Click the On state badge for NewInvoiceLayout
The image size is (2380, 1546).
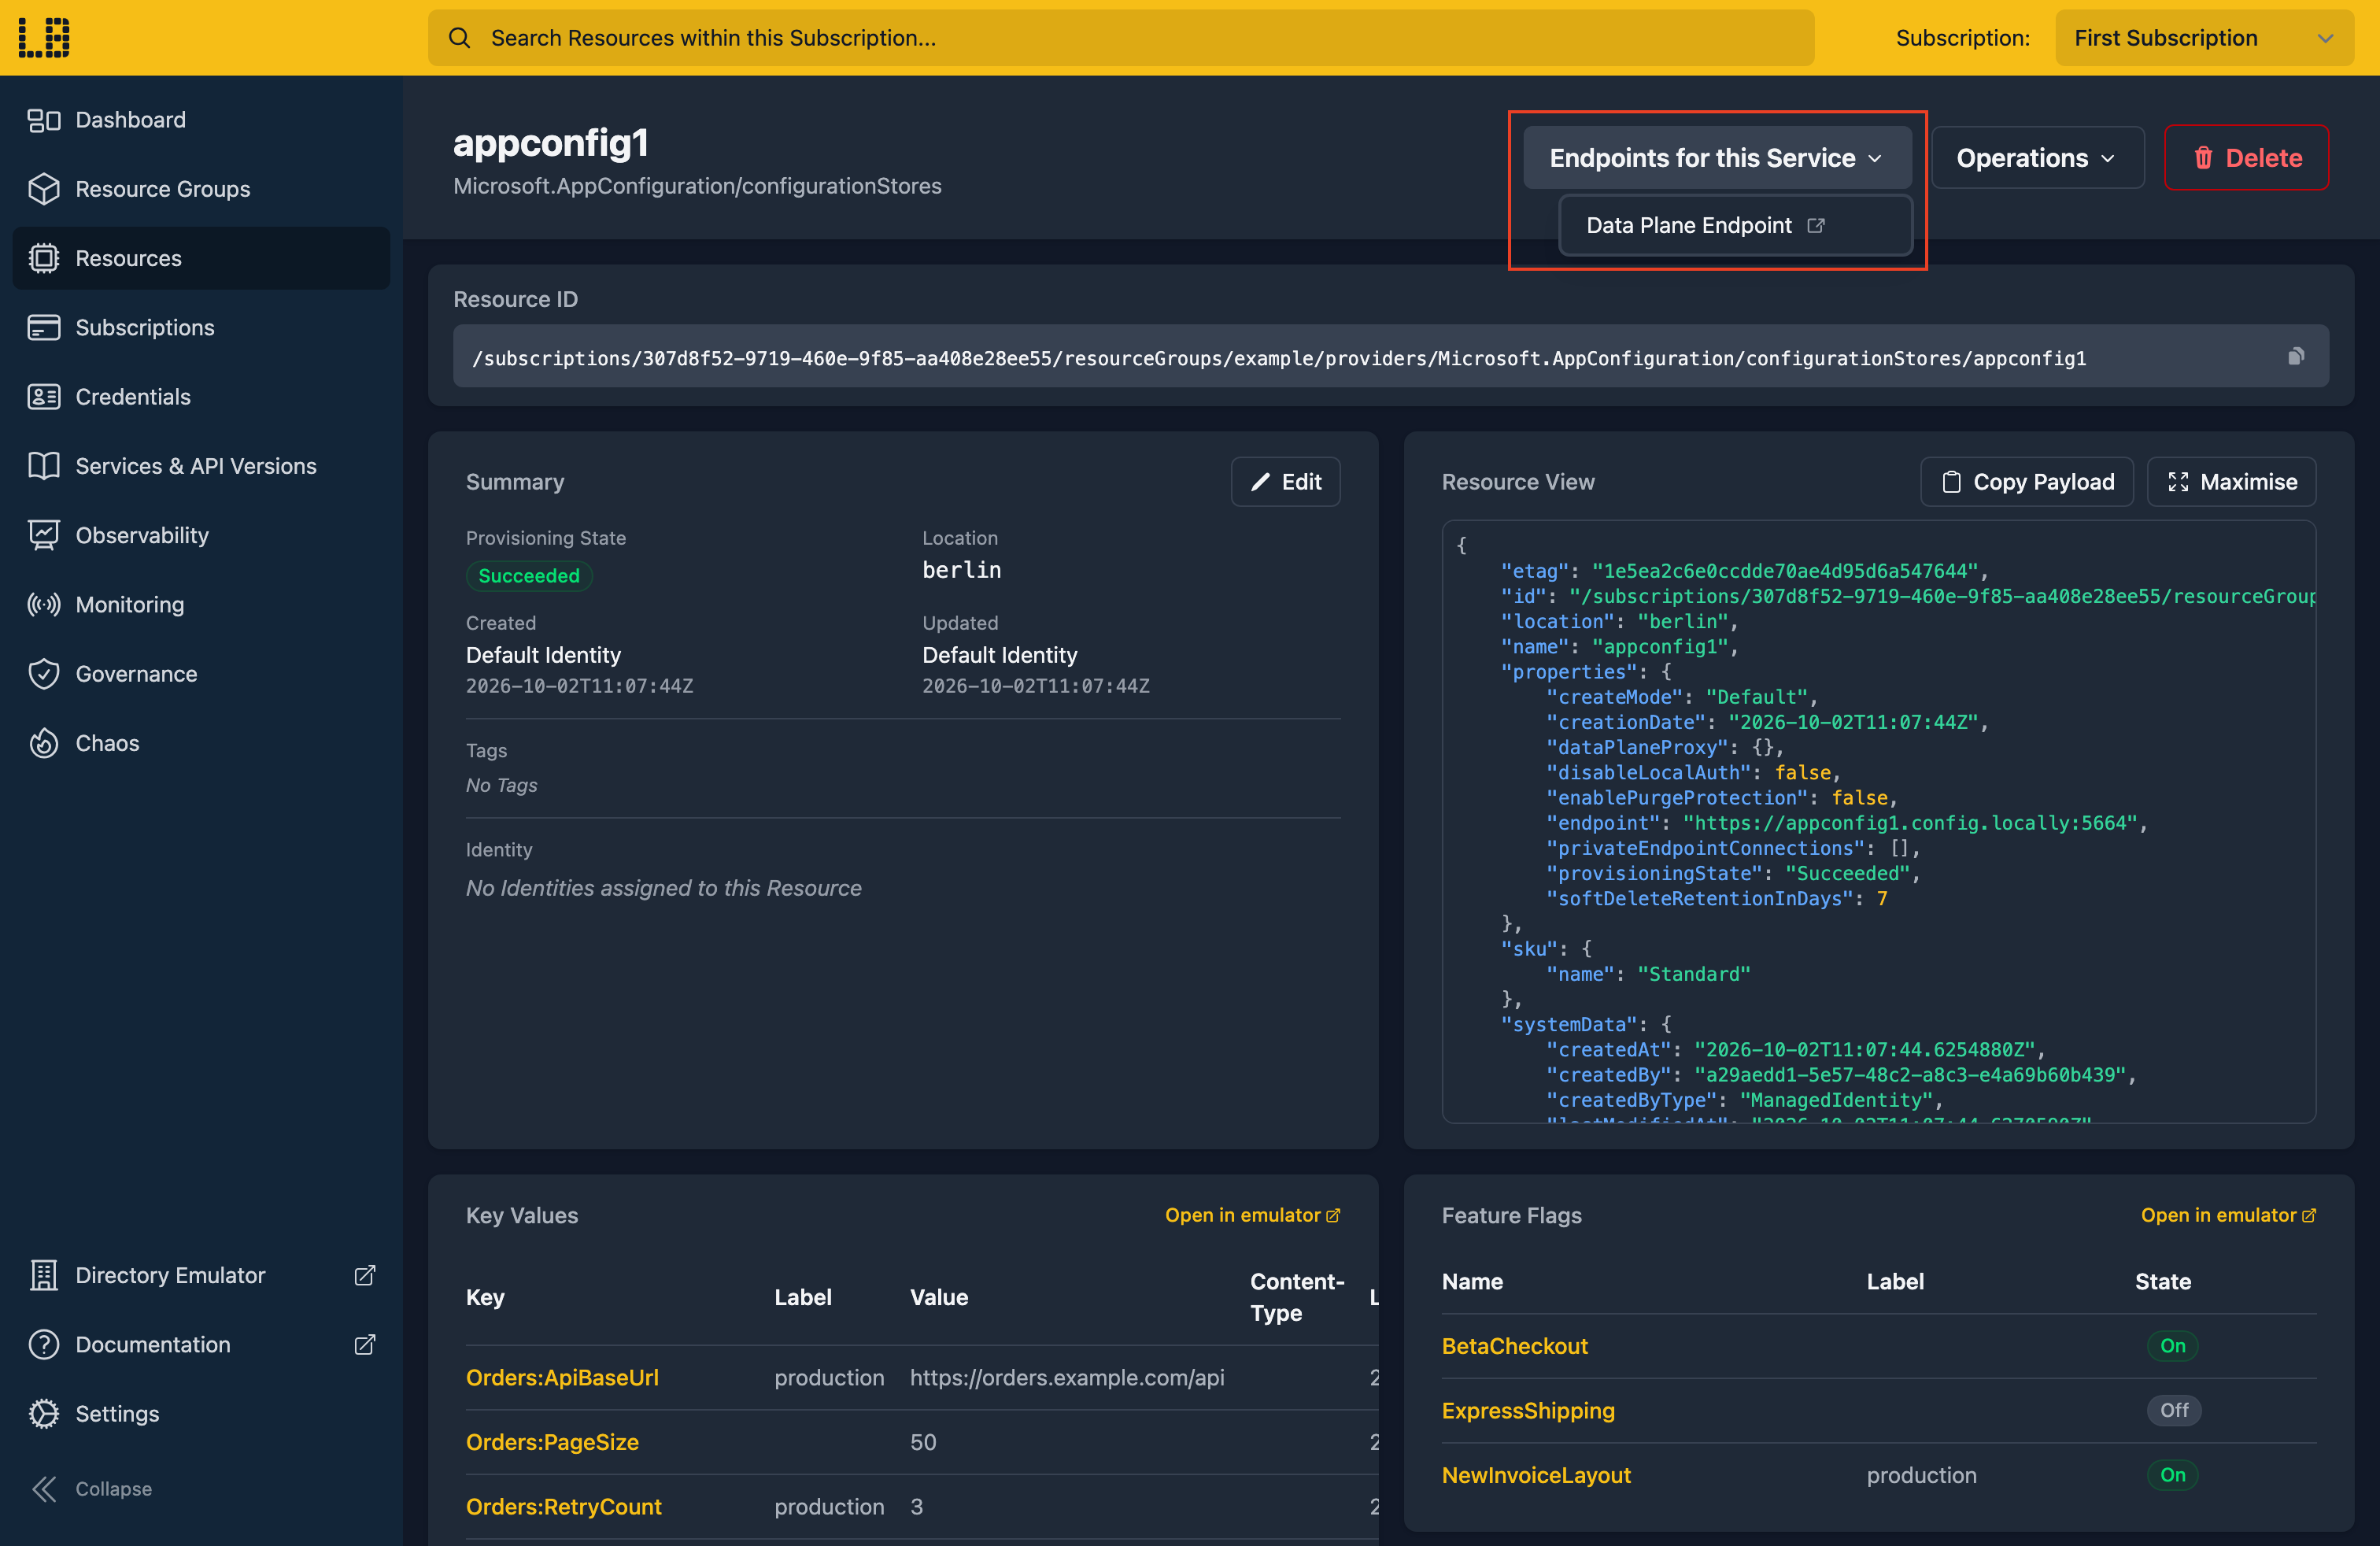point(2173,1475)
